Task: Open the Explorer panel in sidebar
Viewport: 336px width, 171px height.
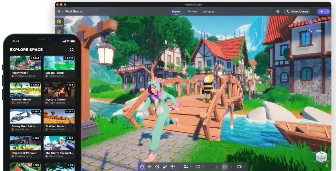Action: click(x=59, y=23)
